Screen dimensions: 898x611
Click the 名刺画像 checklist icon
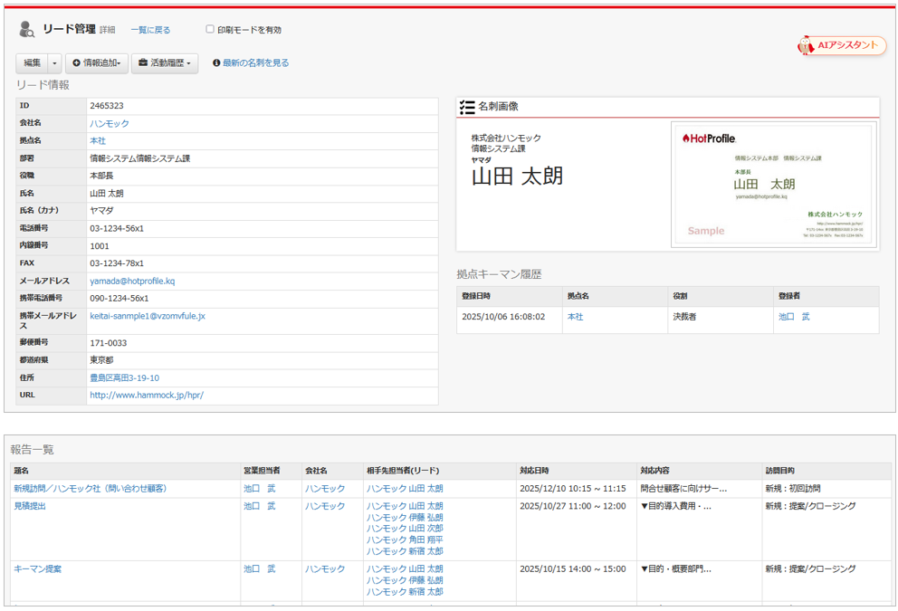pos(467,107)
